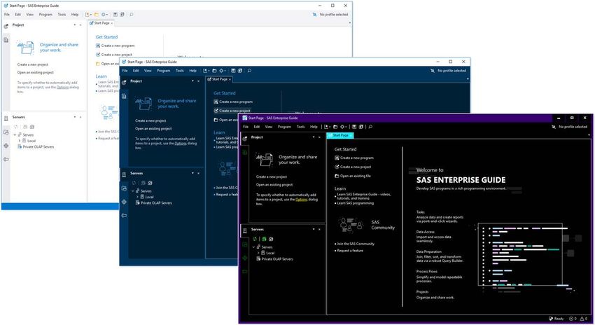The width and height of the screenshot is (595, 325).
Task: Click the Servers pane icon in blue window sidebar
Action: (124, 174)
